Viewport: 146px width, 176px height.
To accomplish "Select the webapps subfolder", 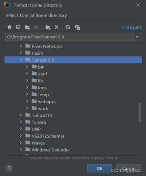I will coord(73,101).
